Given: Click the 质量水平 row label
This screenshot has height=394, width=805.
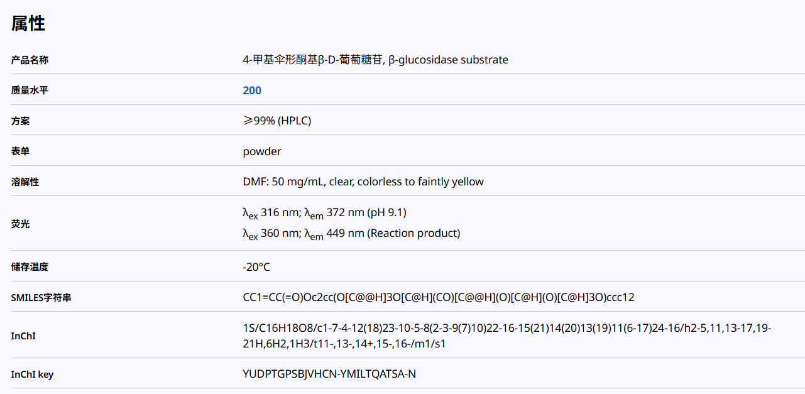Looking at the screenshot, I should pyautogui.click(x=30, y=90).
